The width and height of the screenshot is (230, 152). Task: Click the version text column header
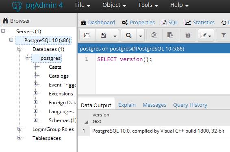click(x=160, y=118)
